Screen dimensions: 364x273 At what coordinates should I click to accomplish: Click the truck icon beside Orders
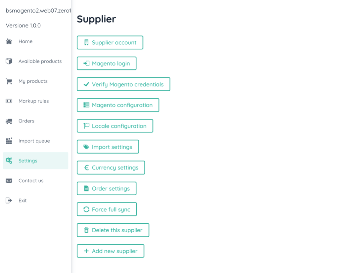click(x=9, y=121)
